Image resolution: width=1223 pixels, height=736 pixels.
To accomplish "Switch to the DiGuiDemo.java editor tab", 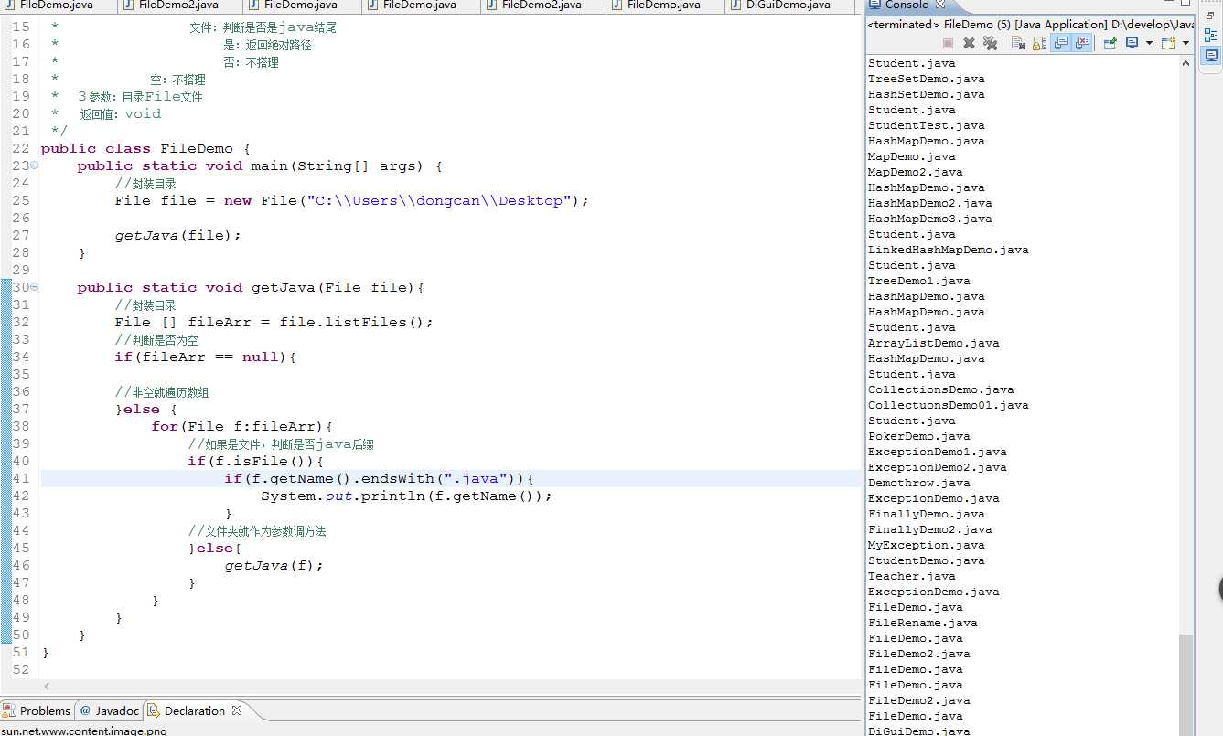I will [789, 5].
